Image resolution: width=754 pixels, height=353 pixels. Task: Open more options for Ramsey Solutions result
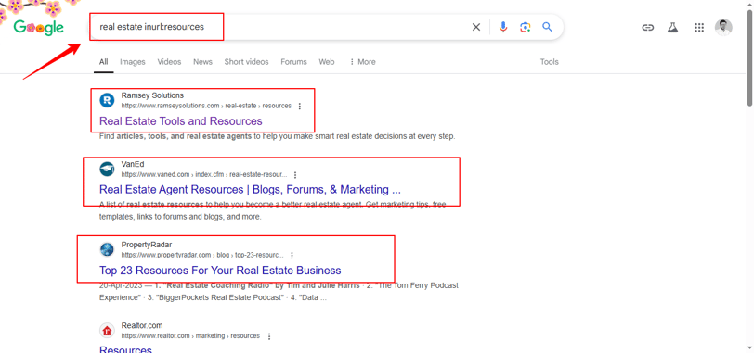click(300, 106)
